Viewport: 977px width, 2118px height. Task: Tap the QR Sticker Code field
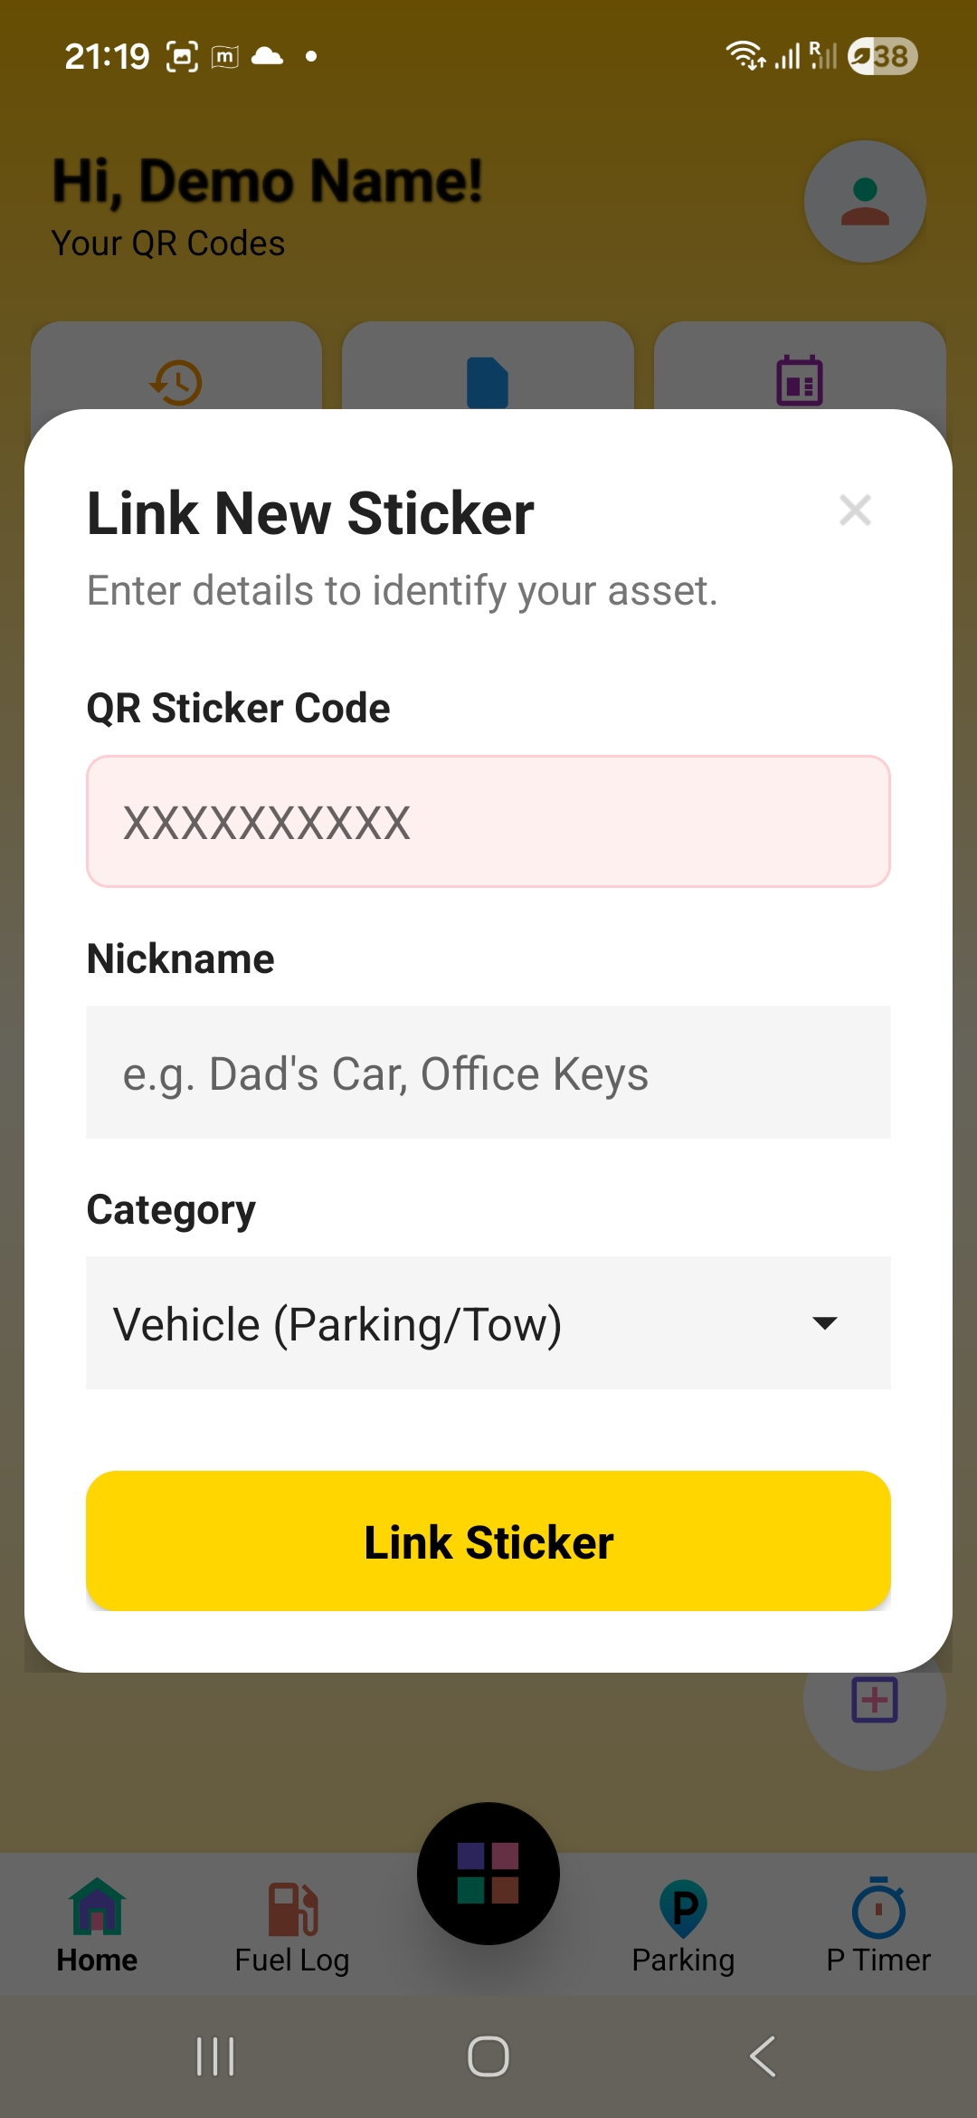click(488, 822)
